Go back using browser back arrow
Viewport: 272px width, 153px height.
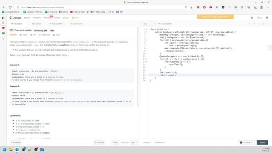4,7
